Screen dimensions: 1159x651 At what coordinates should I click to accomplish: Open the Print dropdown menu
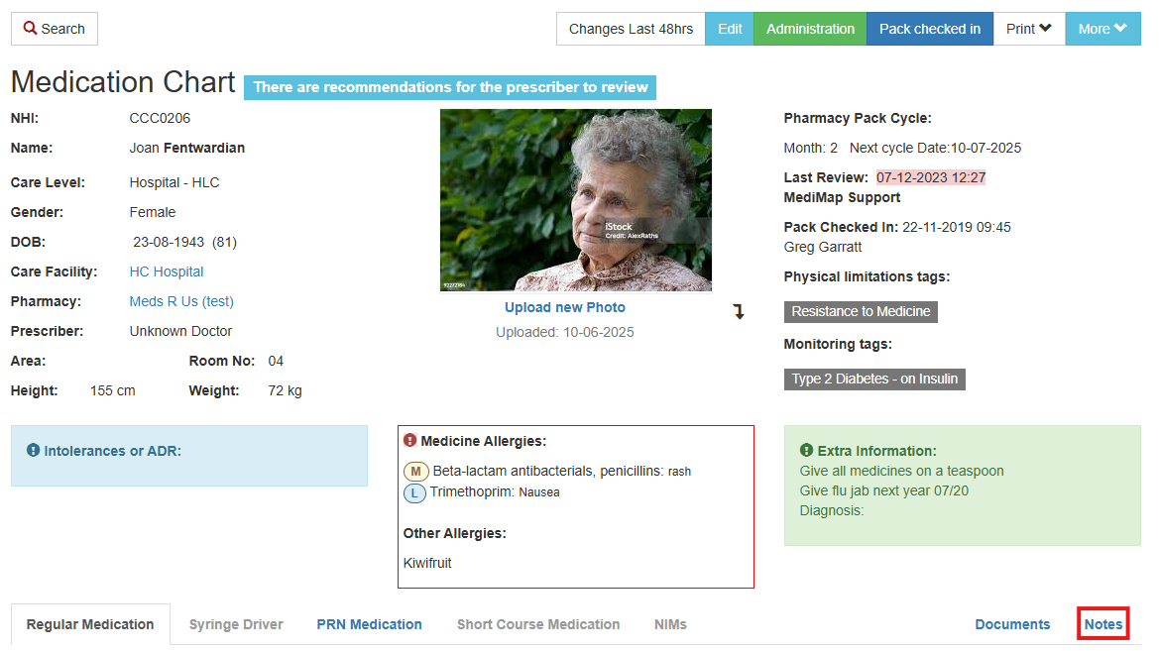[x=1028, y=29]
